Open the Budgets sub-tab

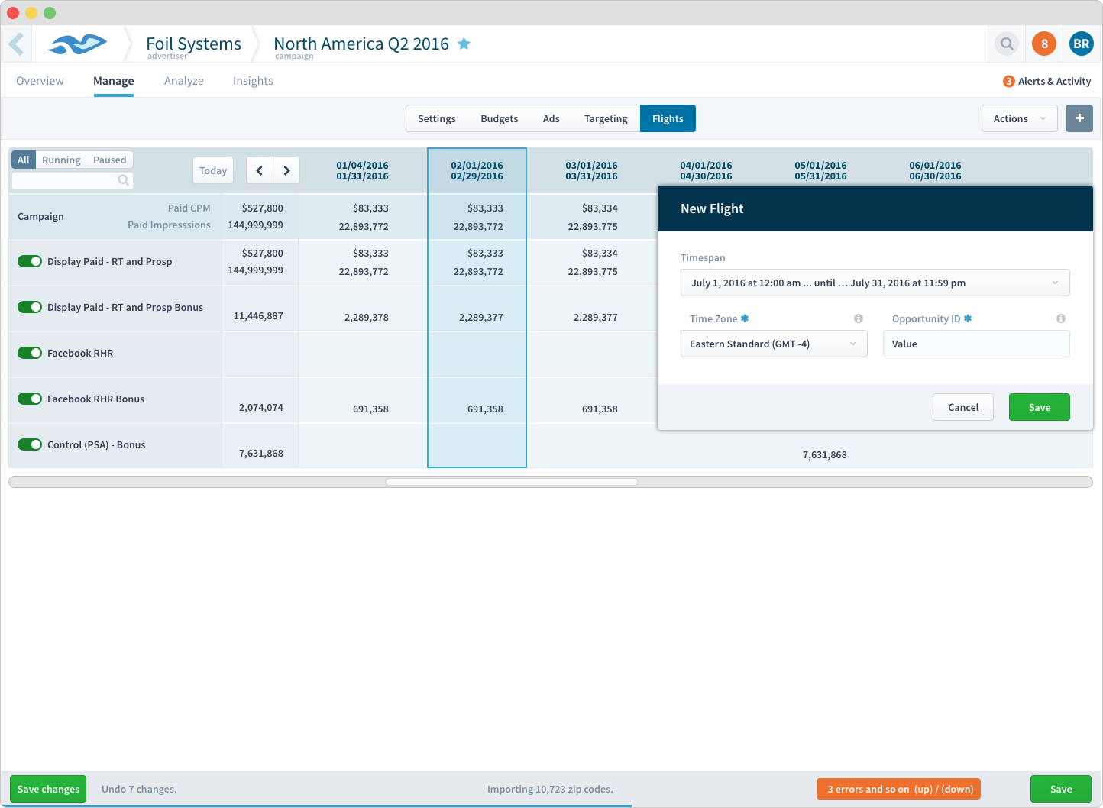500,118
